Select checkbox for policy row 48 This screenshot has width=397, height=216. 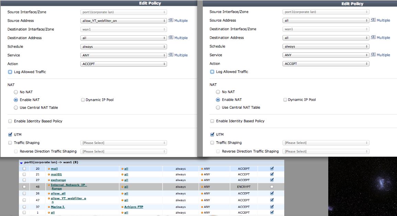pyautogui.click(x=24, y=187)
